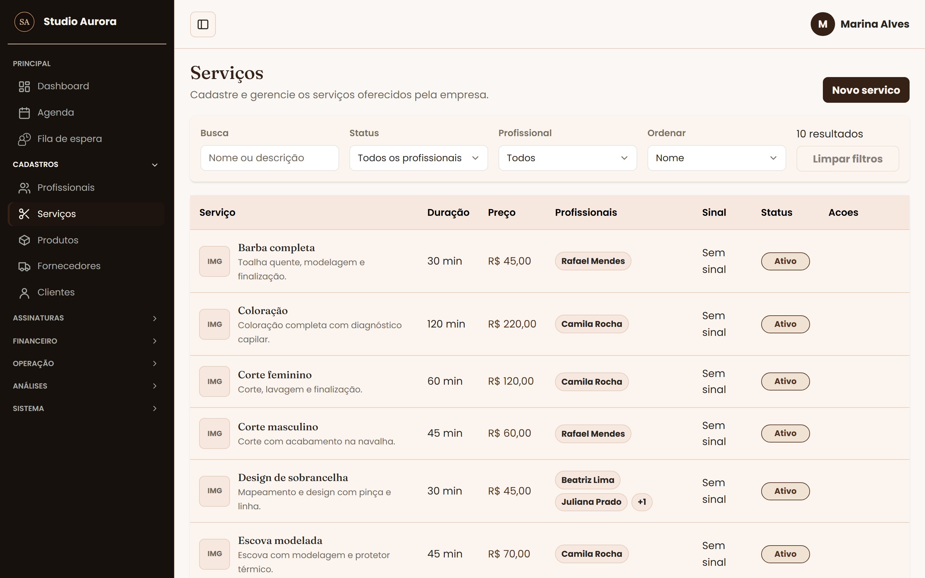925x578 pixels.
Task: Click Barba completa IMG thumbnail
Action: 215,261
